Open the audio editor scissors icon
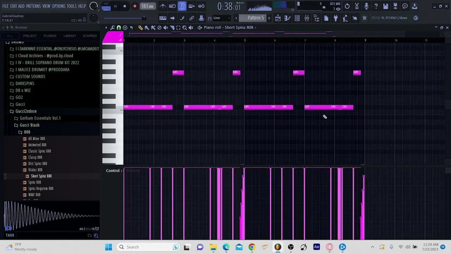 (357, 6)
